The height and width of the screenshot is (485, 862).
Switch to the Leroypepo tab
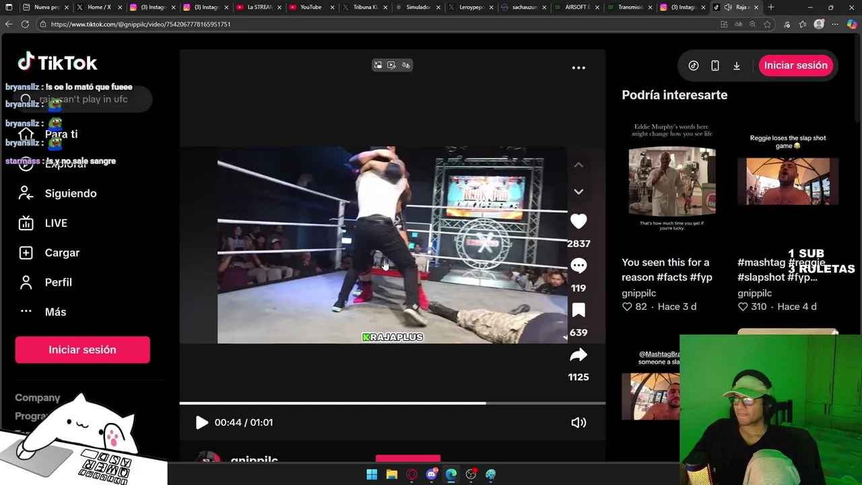[x=471, y=7]
